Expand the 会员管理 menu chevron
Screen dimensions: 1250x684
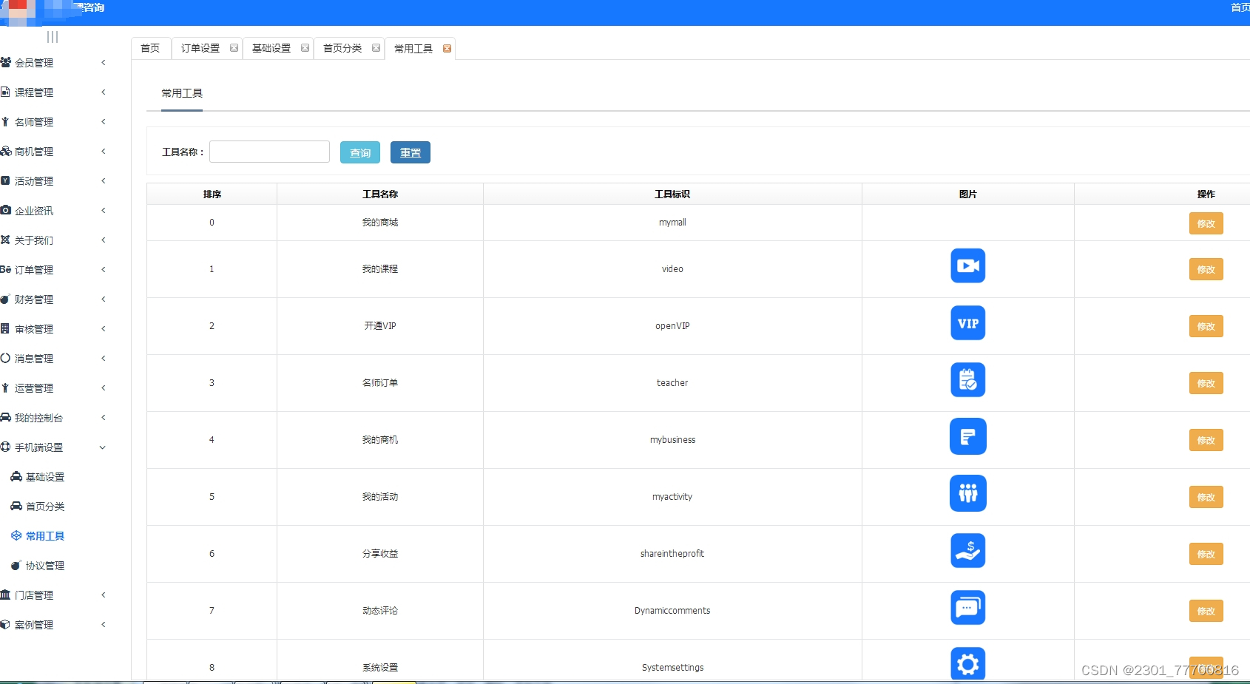coord(104,63)
